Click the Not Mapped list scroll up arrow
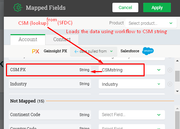 tap(177, 108)
